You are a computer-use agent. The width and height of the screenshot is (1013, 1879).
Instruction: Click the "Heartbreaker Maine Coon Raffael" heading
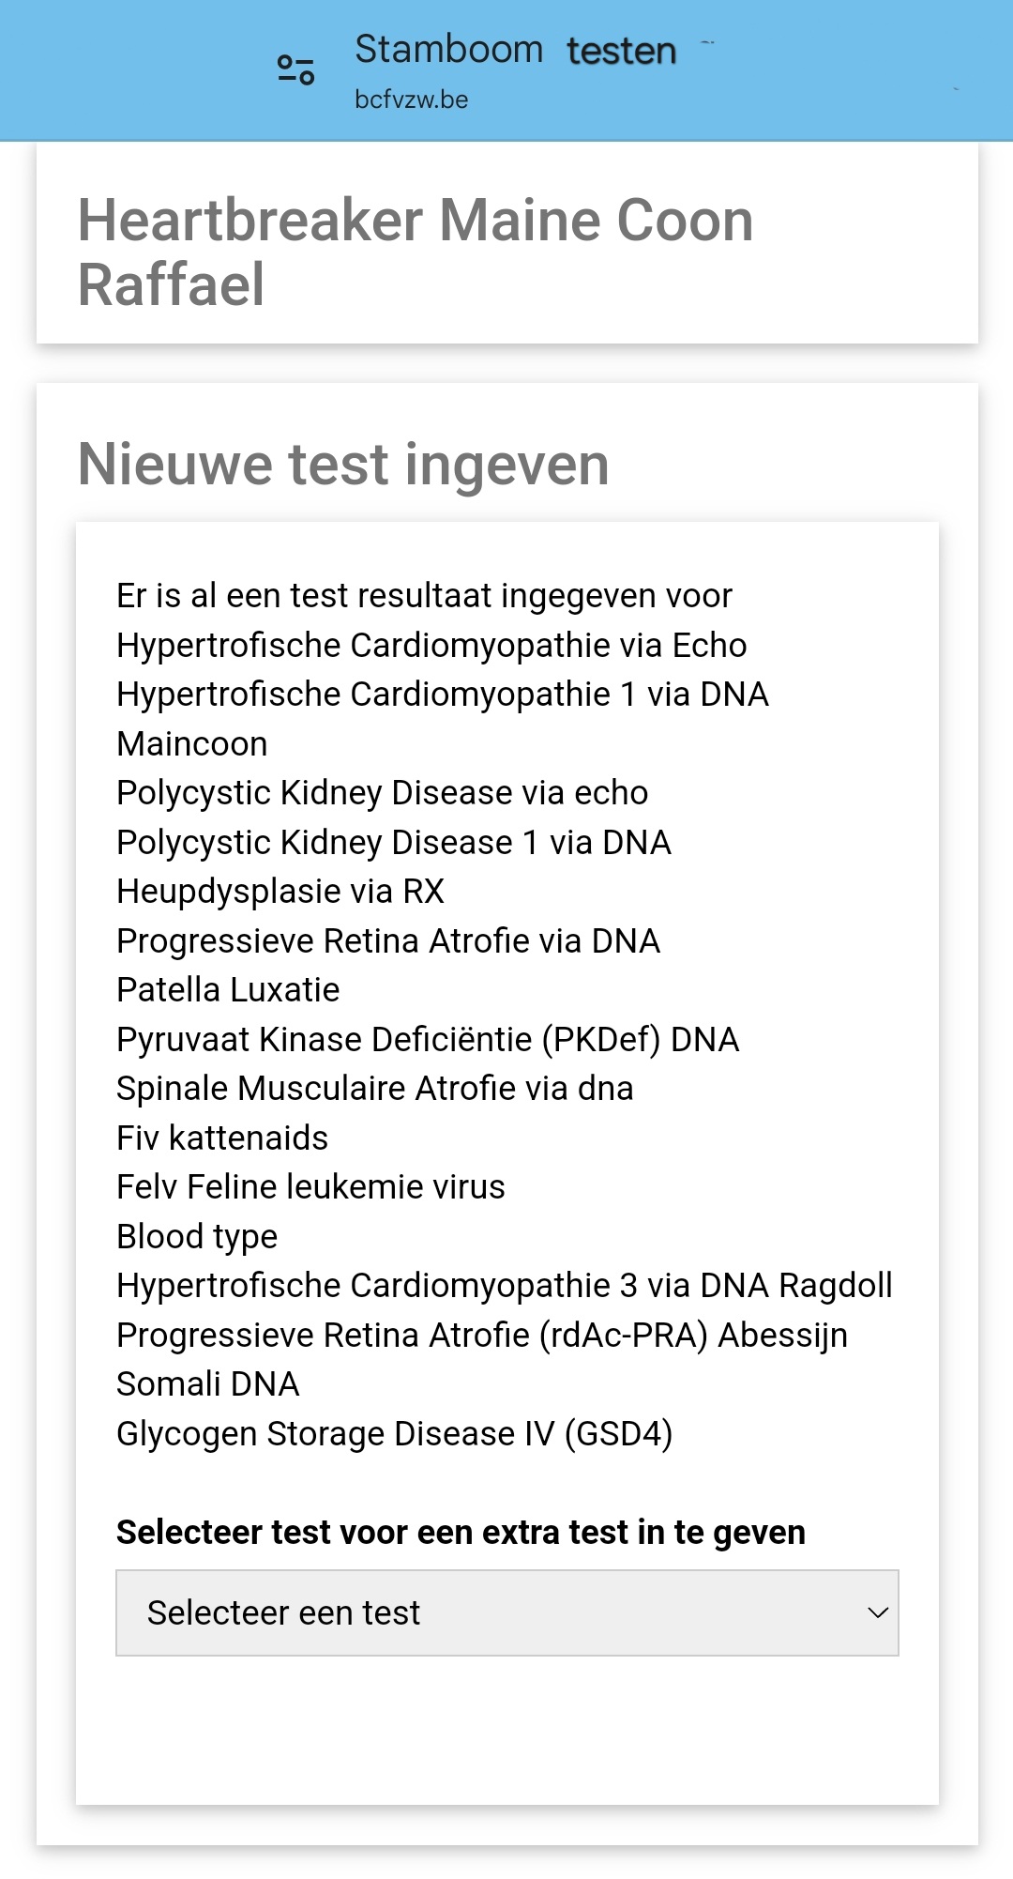416,252
